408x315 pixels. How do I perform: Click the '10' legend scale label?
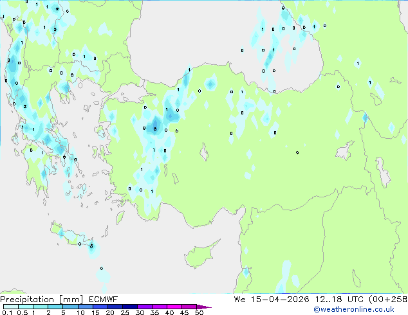[x=80, y=312]
